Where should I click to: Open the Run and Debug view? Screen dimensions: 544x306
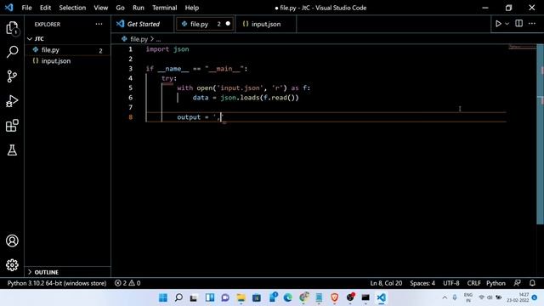click(x=12, y=101)
